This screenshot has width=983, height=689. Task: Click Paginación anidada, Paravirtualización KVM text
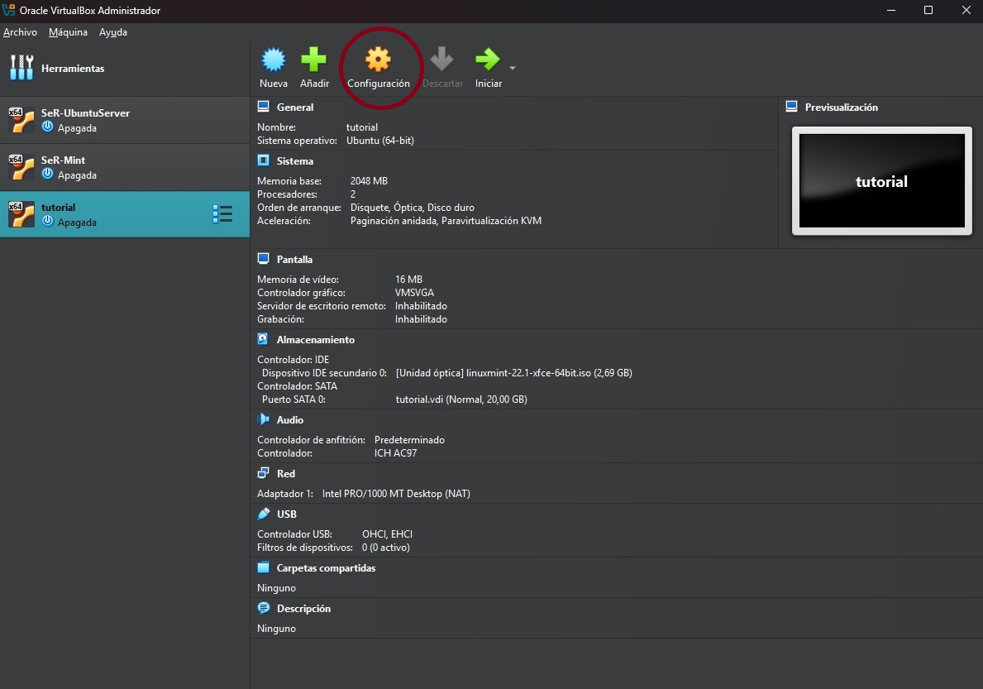[446, 221]
